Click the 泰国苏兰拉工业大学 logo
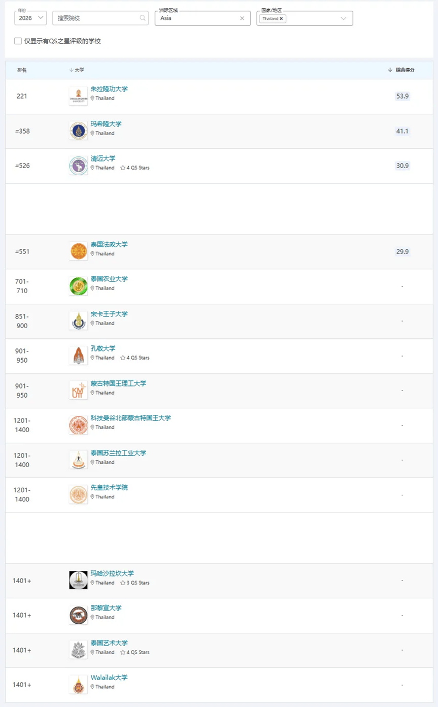The height and width of the screenshot is (707, 438). [x=78, y=460]
